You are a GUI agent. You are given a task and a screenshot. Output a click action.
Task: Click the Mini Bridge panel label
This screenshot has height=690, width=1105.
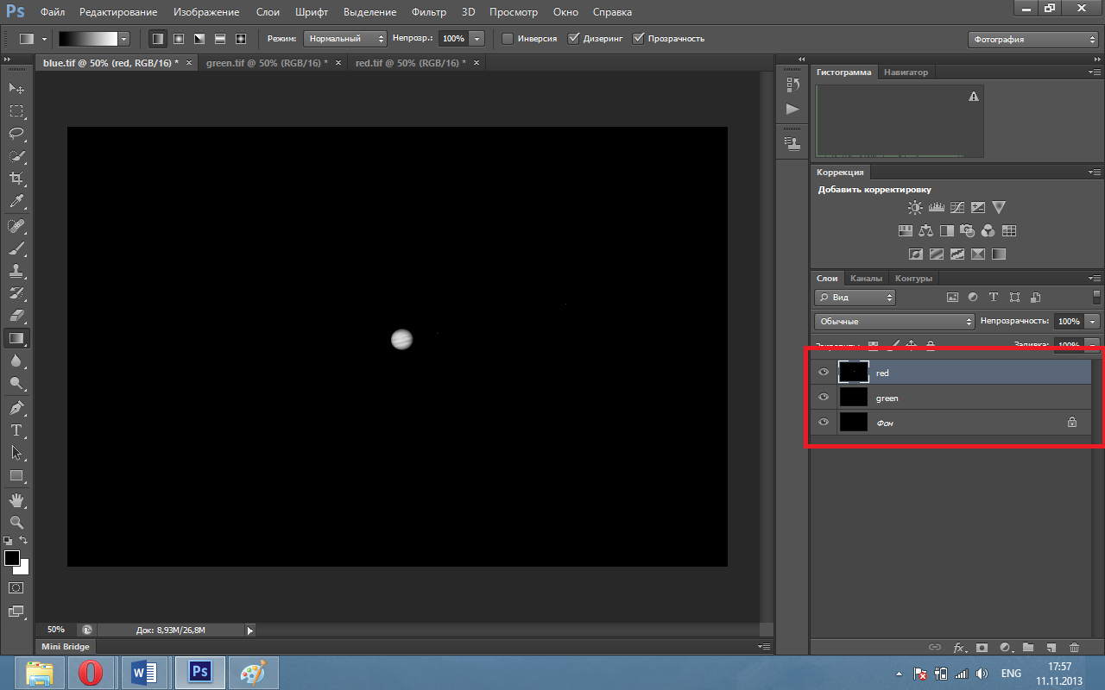point(66,646)
